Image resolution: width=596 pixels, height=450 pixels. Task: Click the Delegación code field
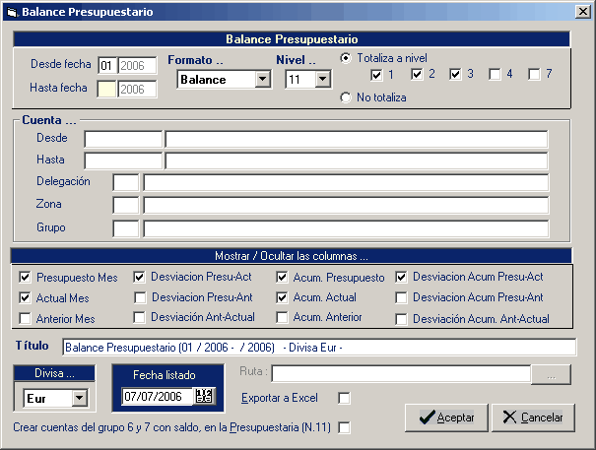126,183
